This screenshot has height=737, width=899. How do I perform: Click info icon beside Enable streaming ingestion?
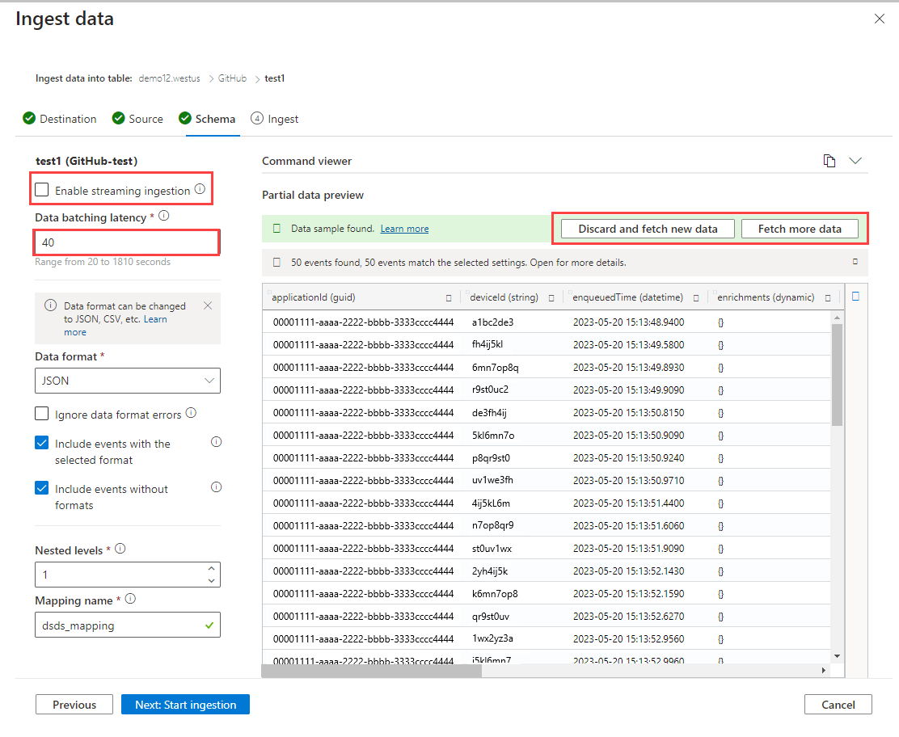point(200,190)
